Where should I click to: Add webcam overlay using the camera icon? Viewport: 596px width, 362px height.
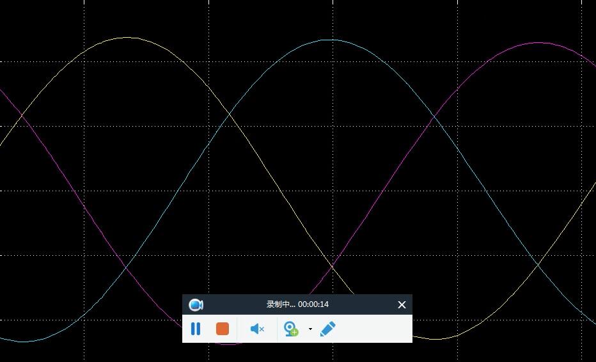[291, 329]
